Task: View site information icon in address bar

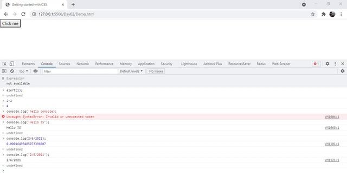Action: [x=34, y=14]
